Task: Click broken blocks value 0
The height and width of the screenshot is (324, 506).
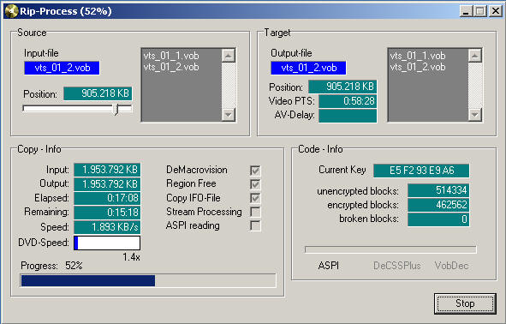Action: [x=438, y=219]
